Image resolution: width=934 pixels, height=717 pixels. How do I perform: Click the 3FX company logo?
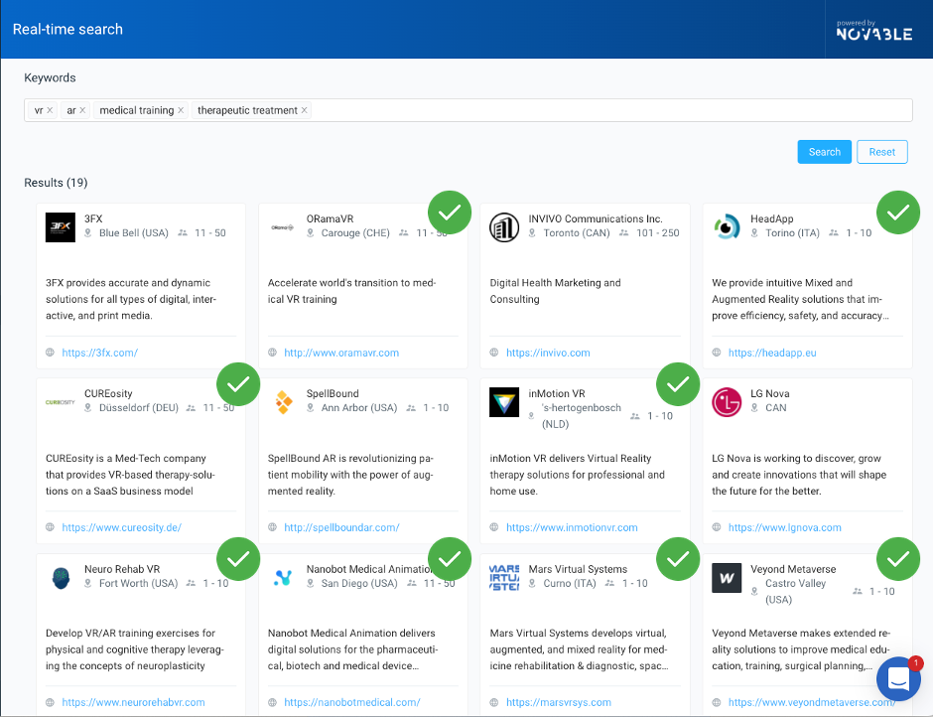61,227
